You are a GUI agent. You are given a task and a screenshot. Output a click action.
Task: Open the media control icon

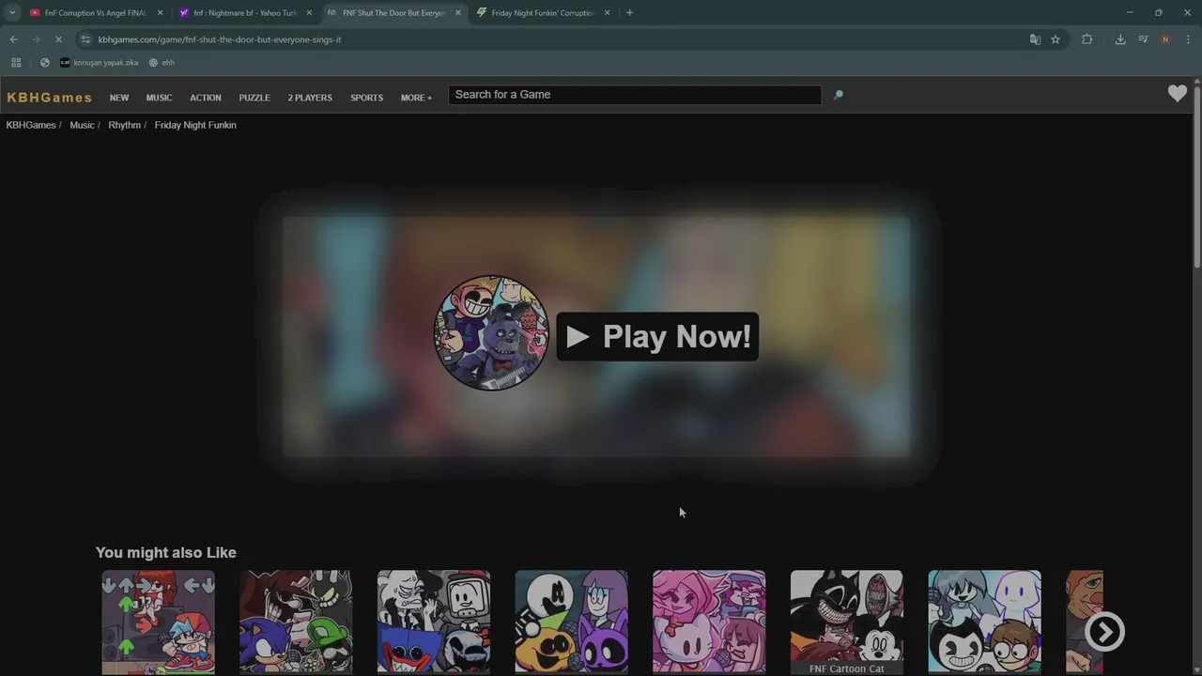[1143, 39]
